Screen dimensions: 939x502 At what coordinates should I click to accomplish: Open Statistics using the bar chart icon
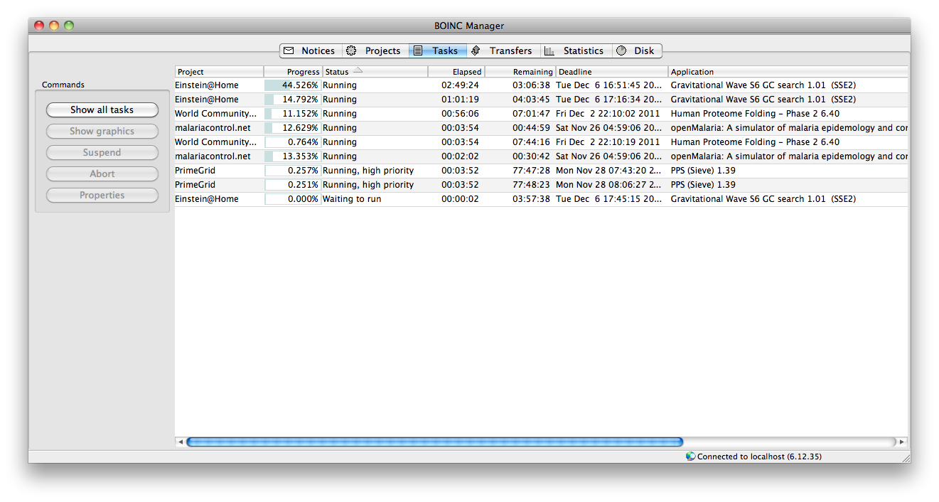pyautogui.click(x=549, y=50)
